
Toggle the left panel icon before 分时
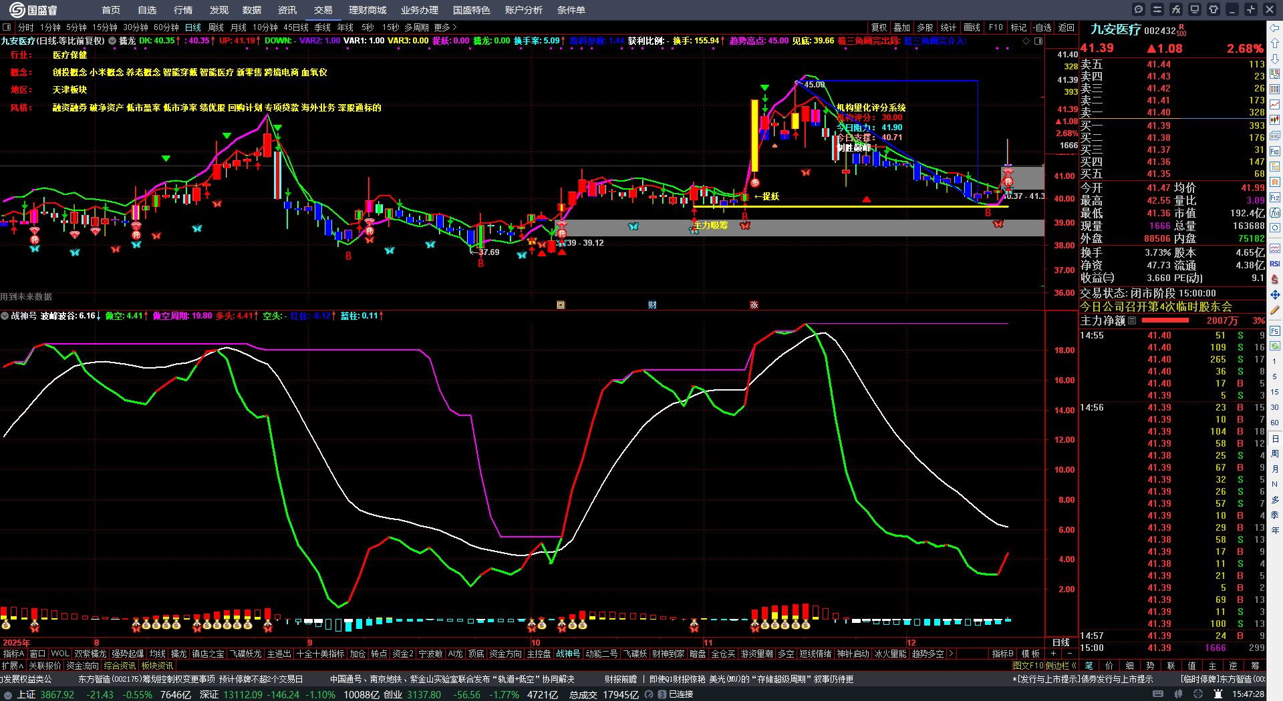tap(7, 27)
